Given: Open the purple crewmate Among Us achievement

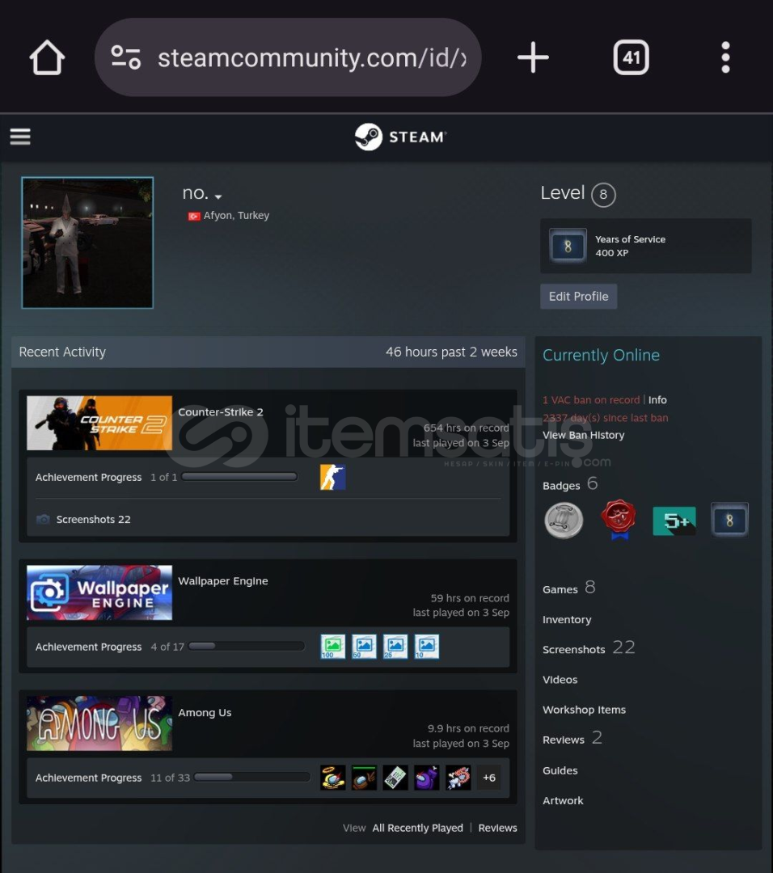Looking at the screenshot, I should 426,778.
